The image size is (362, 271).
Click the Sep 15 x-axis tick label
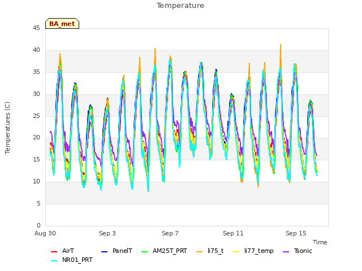[296, 233]
